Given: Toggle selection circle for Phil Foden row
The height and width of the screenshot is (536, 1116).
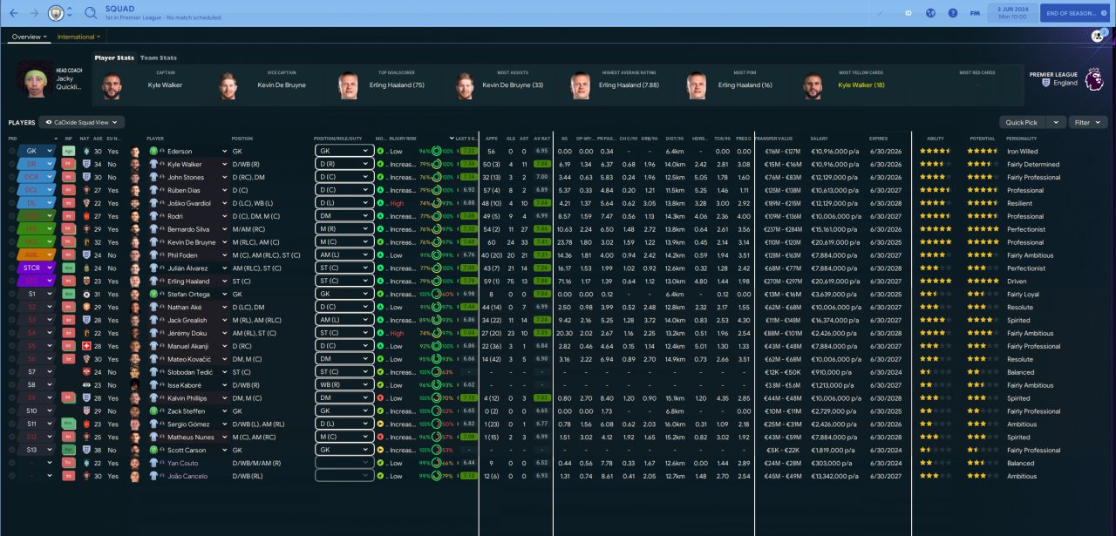Looking at the screenshot, I should pos(12,255).
